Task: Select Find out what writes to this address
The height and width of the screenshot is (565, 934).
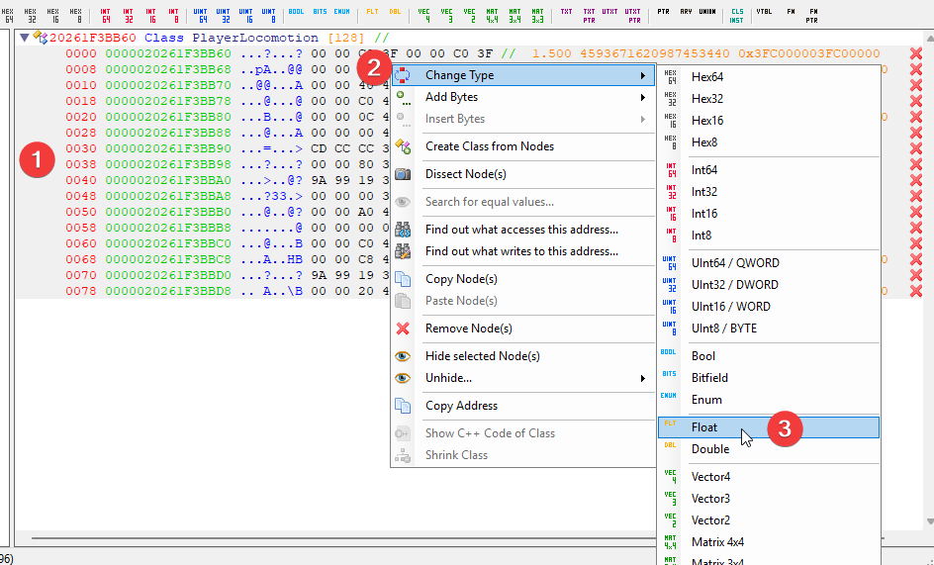Action: [523, 251]
